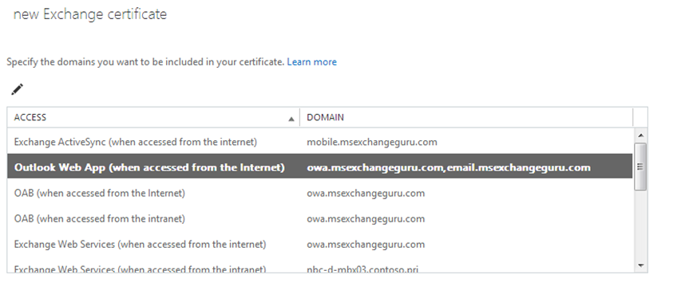Viewport: 697px width, 298px height.
Task: Select OAB accessed from the intranet row
Action: point(319,218)
